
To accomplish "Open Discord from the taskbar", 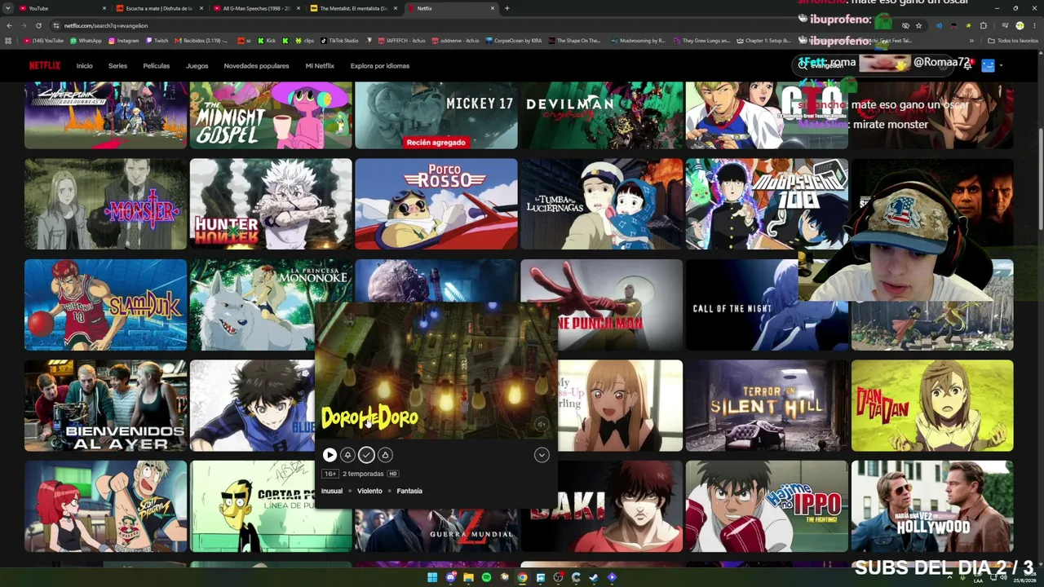I will [451, 577].
